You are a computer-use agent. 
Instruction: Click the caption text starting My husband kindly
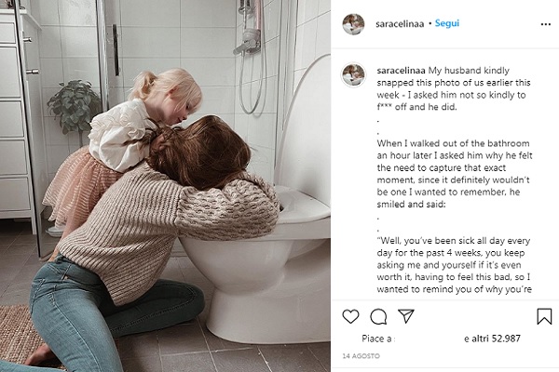click(x=454, y=88)
